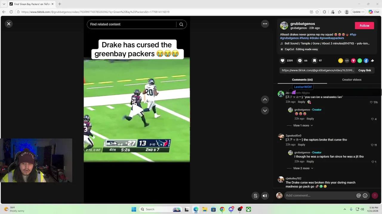
Task: Toggle video sound with speaker icon
Action: (x=265, y=196)
